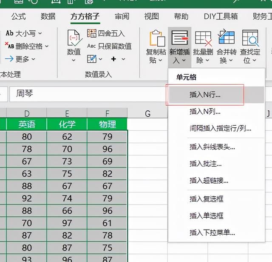Screen dimensions: 272x262
Task: Expand the 删除空格 dropdown arrow
Action: coord(47,46)
